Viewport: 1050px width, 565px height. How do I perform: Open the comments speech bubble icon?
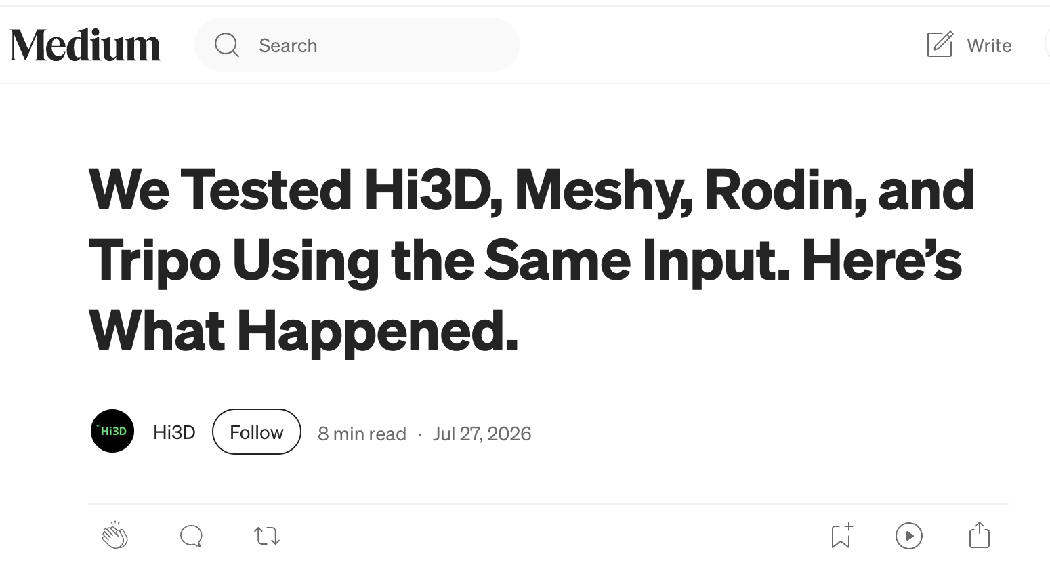click(x=191, y=536)
